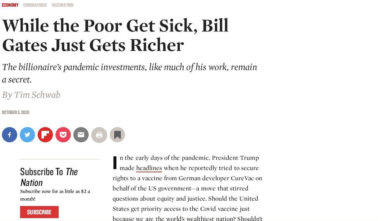The image size is (384, 221).
Task: Open the Coronavirus topic tag
Action: [x=35, y=5]
